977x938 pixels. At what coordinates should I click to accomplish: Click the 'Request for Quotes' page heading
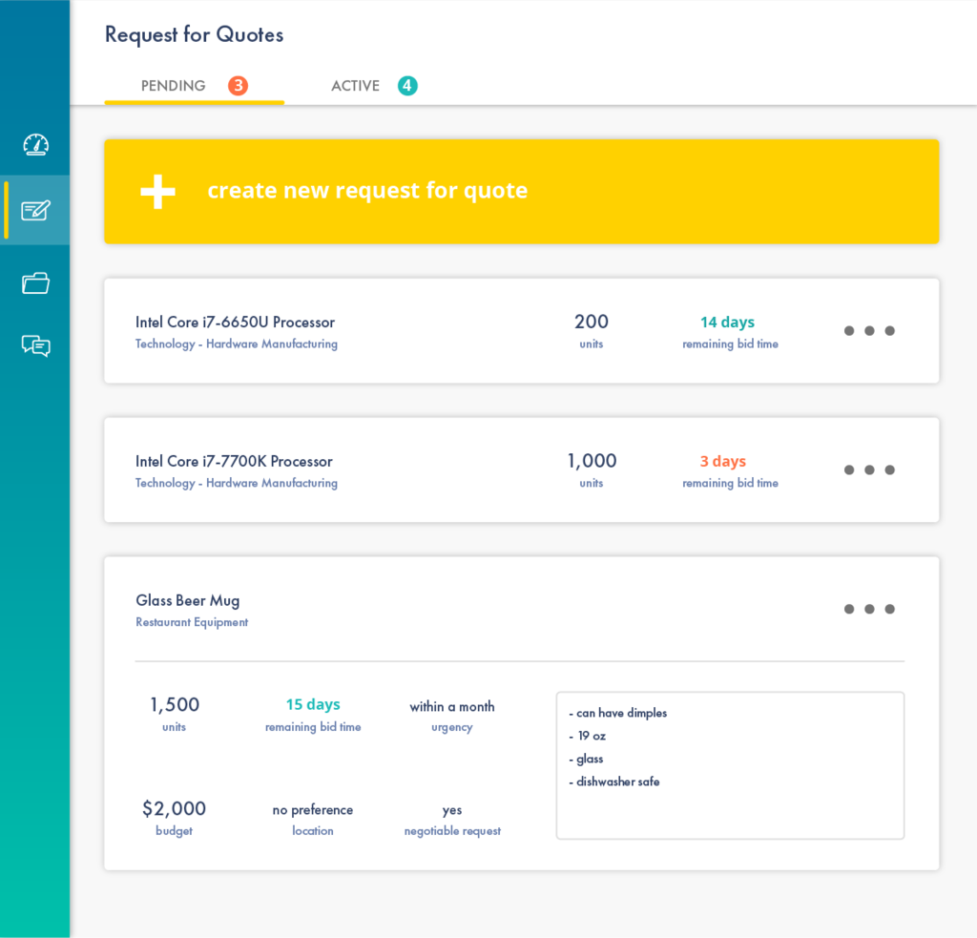pyautogui.click(x=194, y=35)
